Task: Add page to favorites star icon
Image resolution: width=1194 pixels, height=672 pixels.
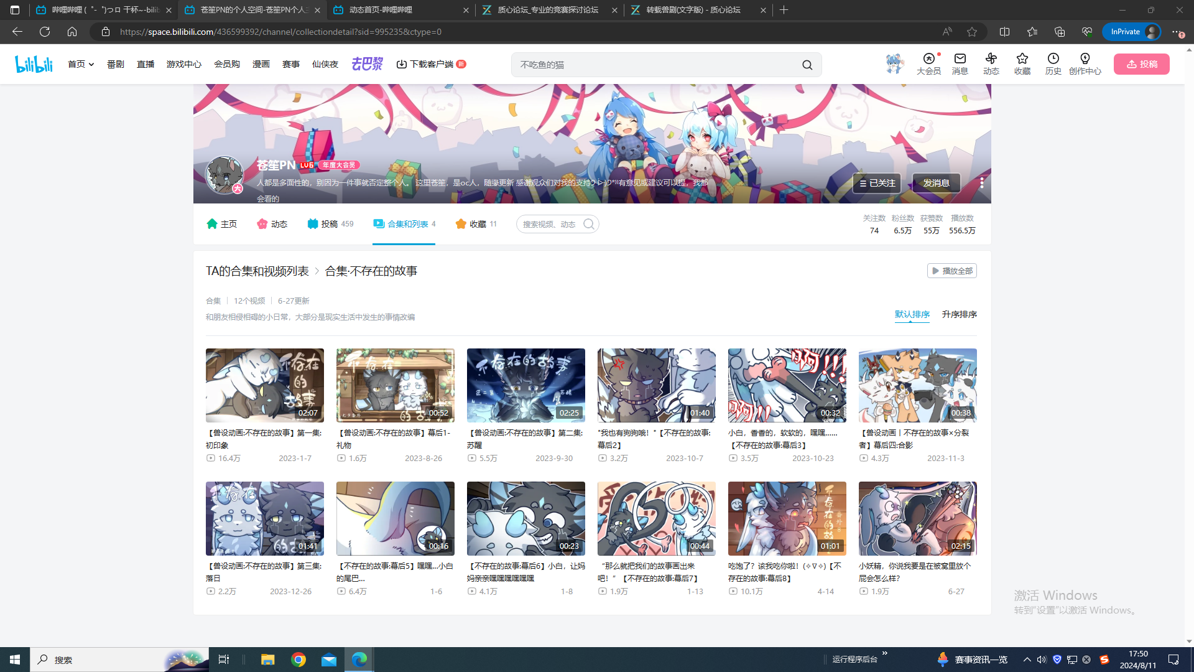Action: click(972, 32)
